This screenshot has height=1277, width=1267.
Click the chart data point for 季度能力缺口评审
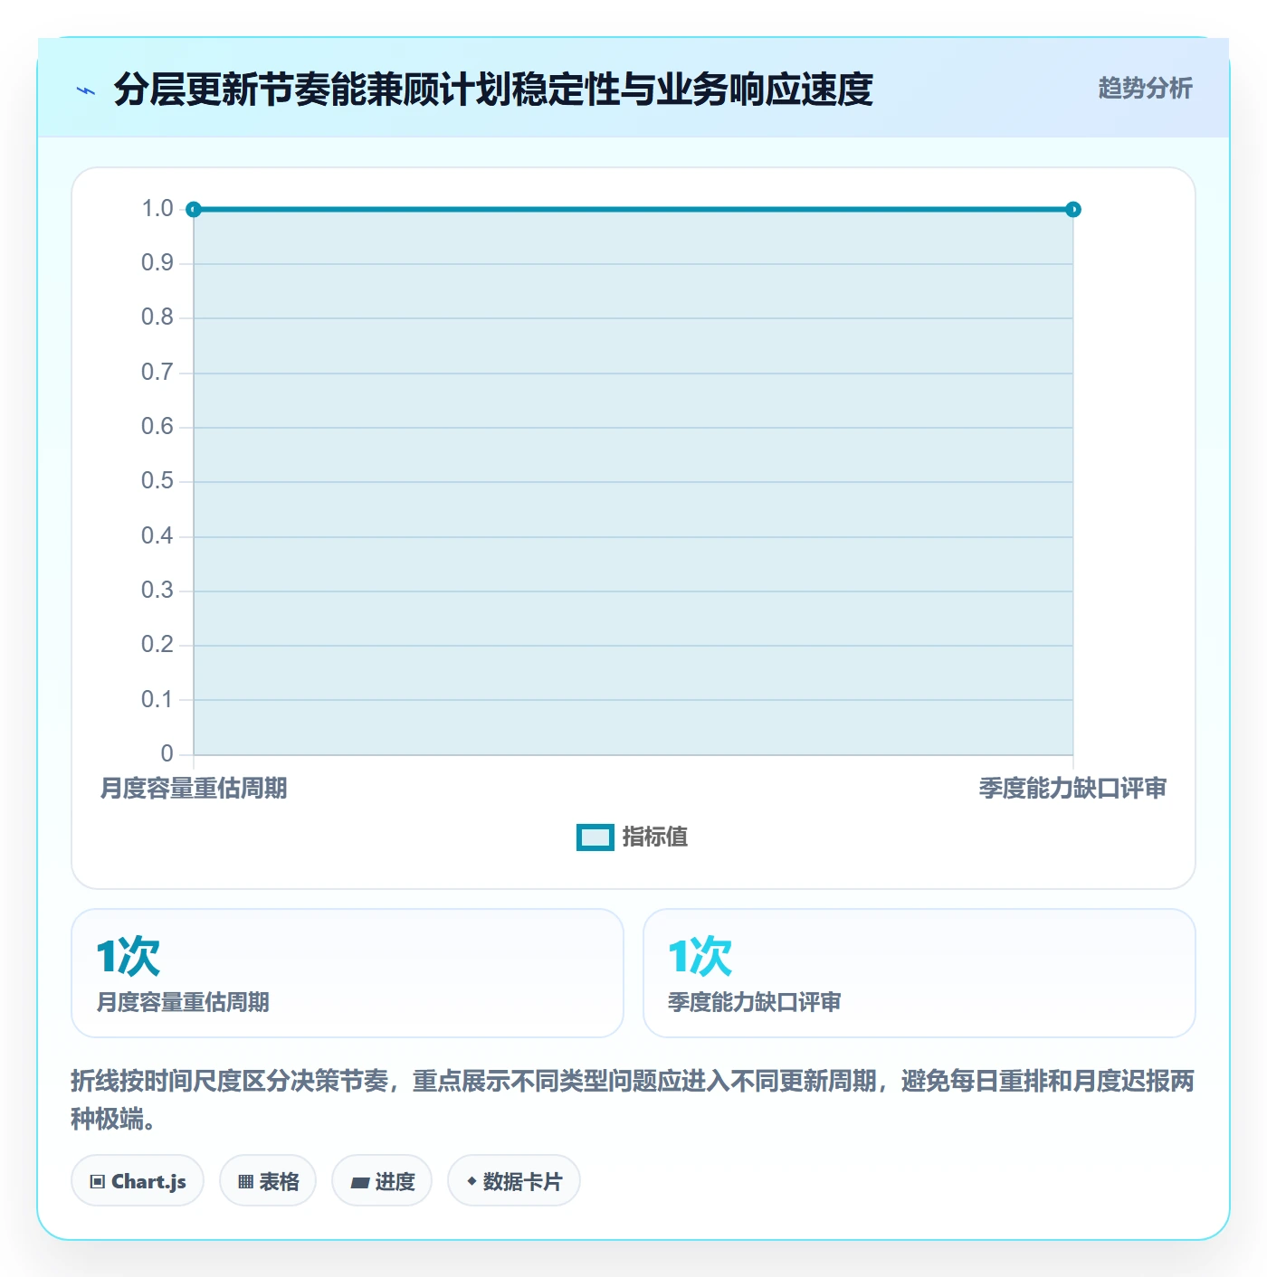point(1073,210)
